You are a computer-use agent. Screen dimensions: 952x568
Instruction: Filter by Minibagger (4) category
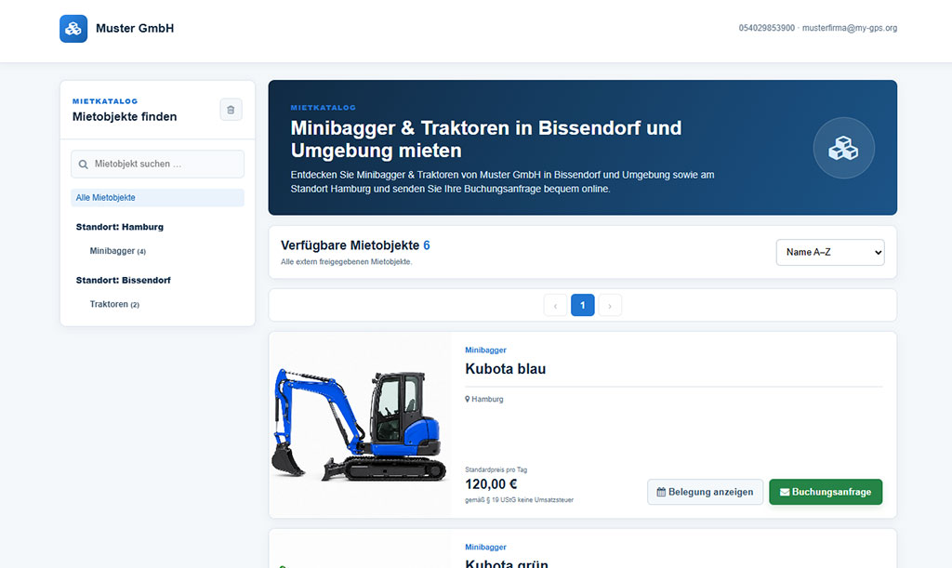pos(118,251)
